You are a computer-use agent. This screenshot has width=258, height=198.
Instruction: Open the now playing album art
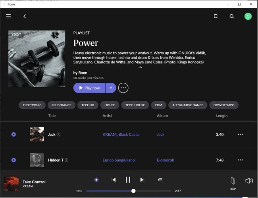pyautogui.click(x=12, y=184)
